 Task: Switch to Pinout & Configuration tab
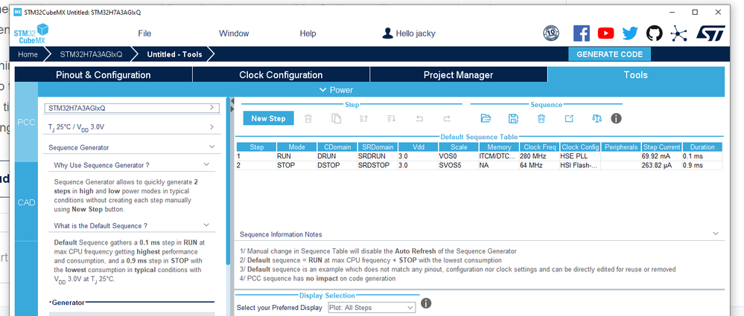pyautogui.click(x=104, y=75)
